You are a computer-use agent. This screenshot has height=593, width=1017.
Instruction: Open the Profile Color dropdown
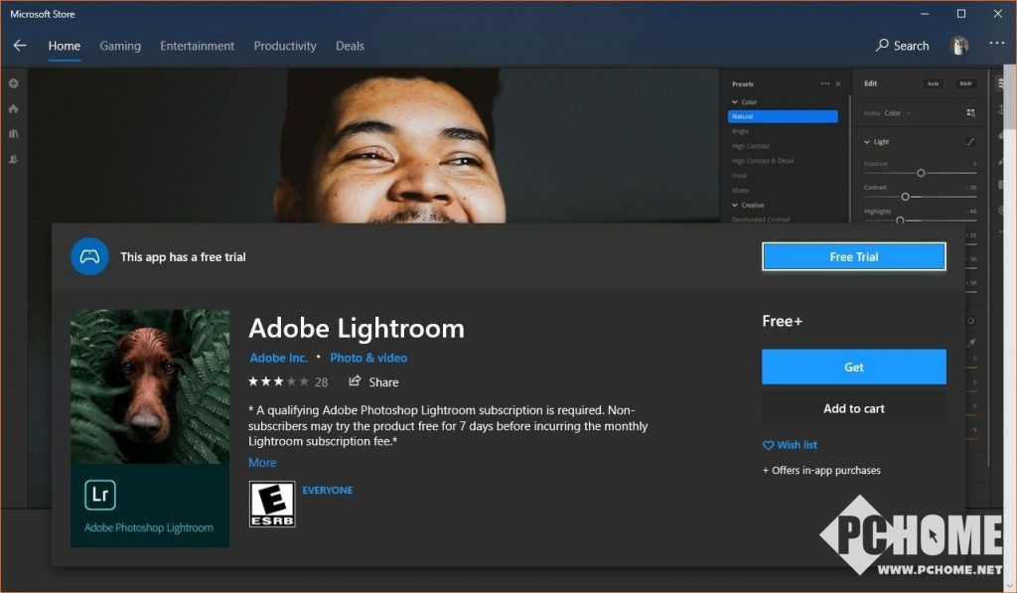click(x=896, y=113)
